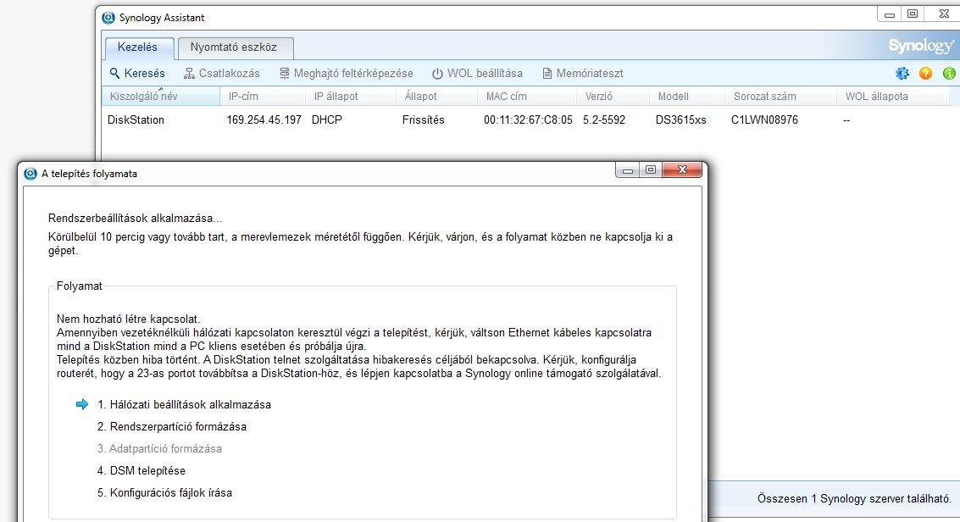This screenshot has width=960, height=522.
Task: Click step 3 Adatpartíció formázása
Action: (x=159, y=448)
